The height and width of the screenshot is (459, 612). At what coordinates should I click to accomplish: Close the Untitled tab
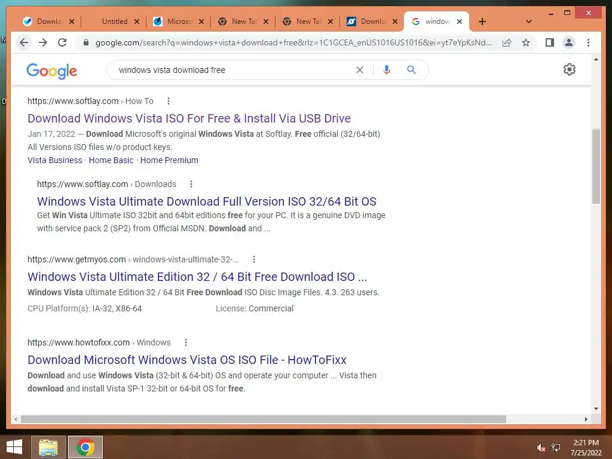point(137,22)
